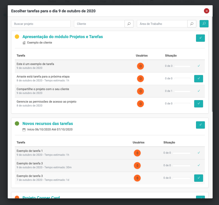Select all tasks of 'Novos recursos das tarefas'
Viewport: 219px width, 205px height.
[x=200, y=125]
